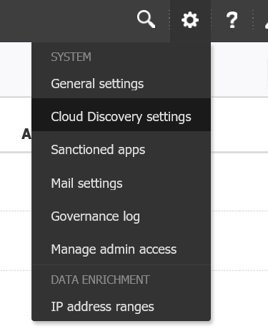268x329 pixels.
Task: Open IP address ranges
Action: point(121,307)
